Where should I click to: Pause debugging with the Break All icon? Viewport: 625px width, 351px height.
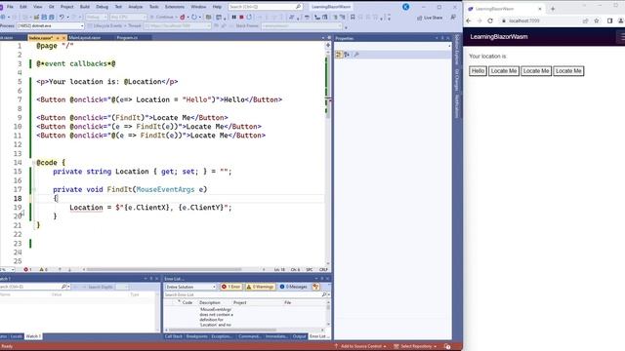coord(234,18)
